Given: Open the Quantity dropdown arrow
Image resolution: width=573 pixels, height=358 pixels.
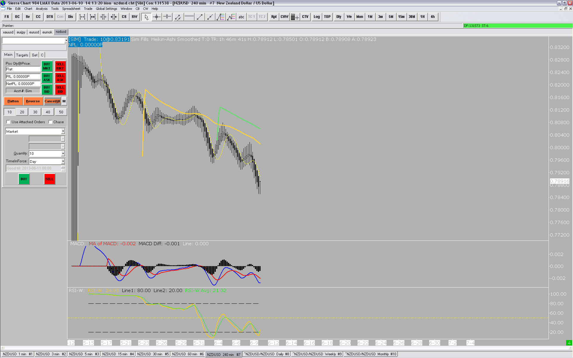Looking at the screenshot, I should tap(63, 154).
